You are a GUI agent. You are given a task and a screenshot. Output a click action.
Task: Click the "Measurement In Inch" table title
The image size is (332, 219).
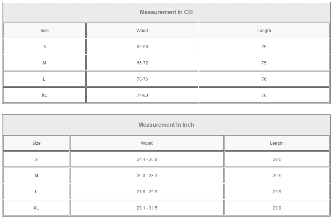(166, 125)
